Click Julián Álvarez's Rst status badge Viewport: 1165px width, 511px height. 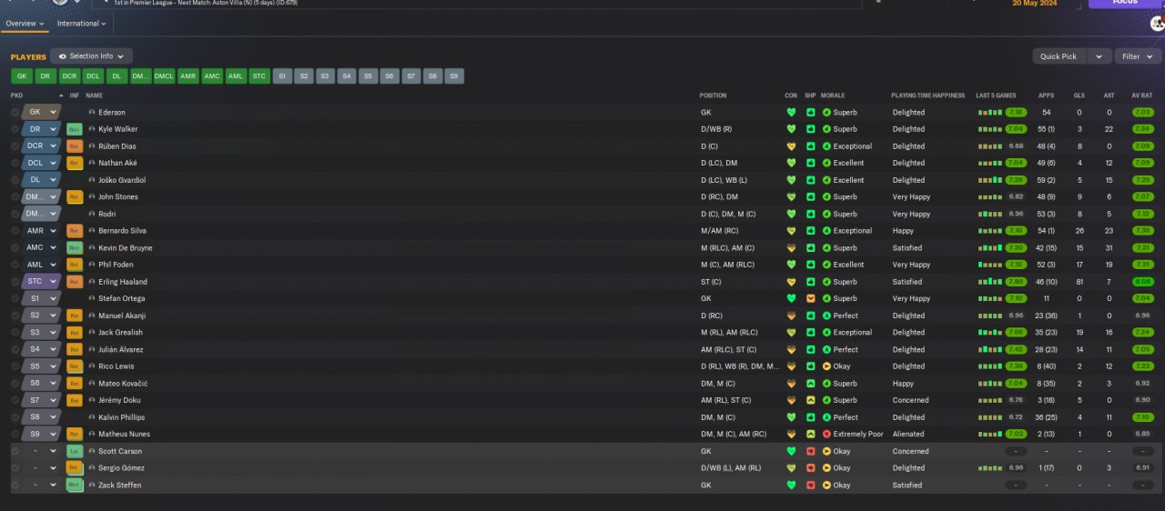[75, 349]
